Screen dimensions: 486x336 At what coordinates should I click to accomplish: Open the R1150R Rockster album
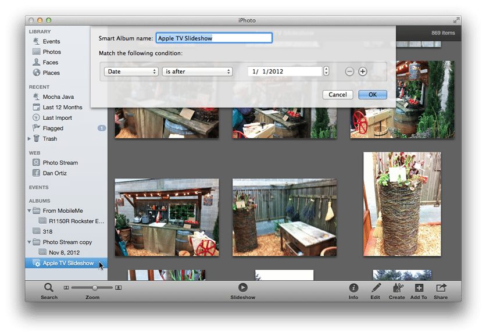(76, 221)
